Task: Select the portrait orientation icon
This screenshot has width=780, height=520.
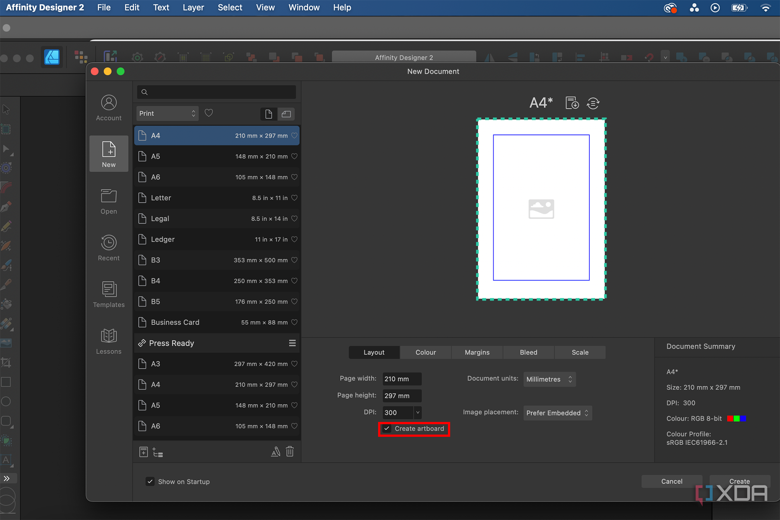Action: point(268,114)
